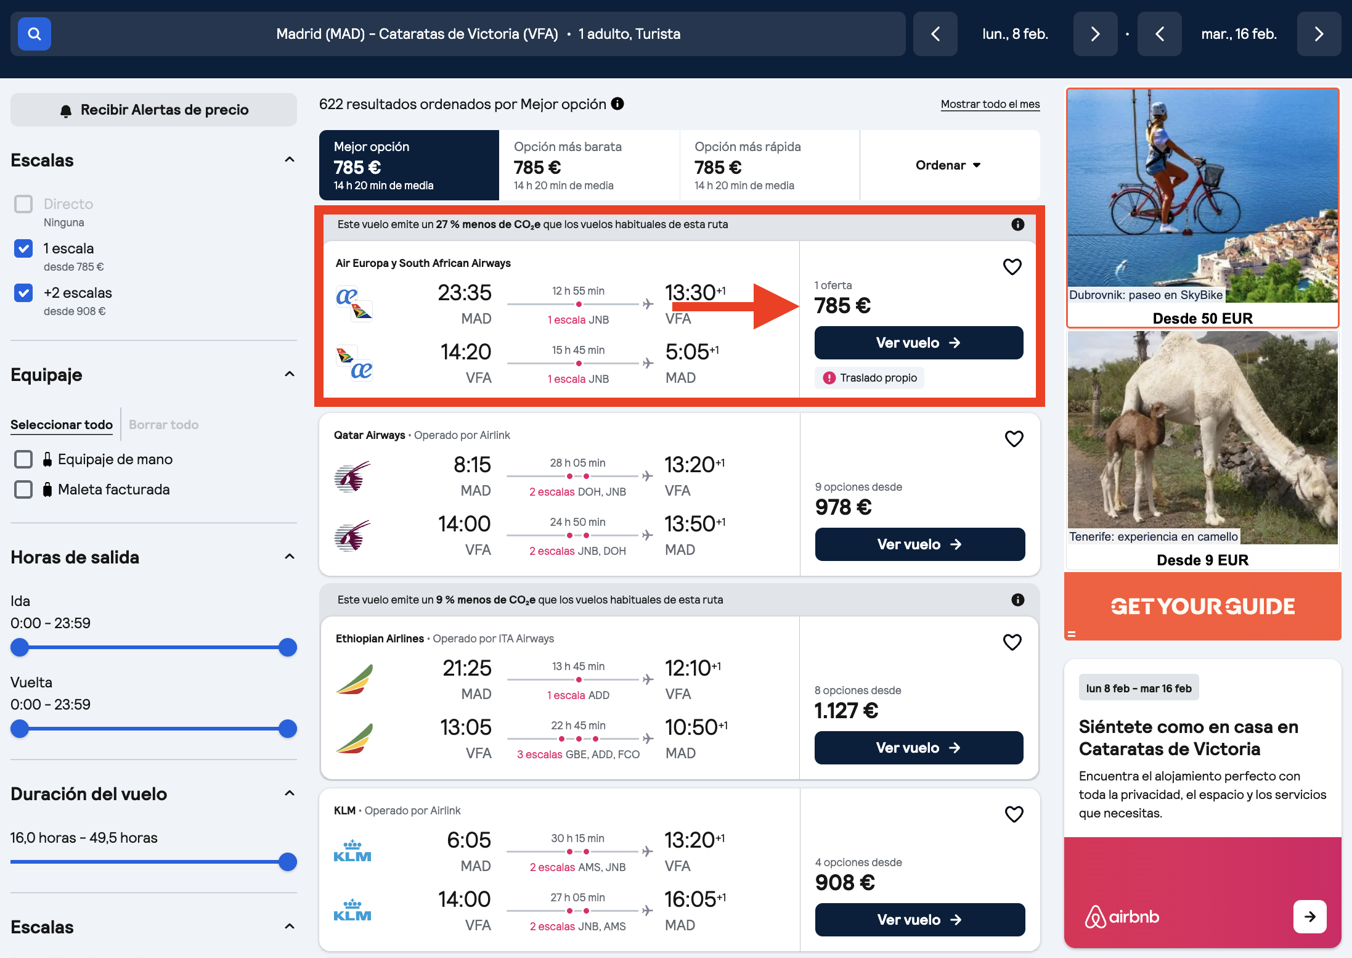Image resolution: width=1352 pixels, height=958 pixels.
Task: Open the Ordenar dropdown
Action: (949, 165)
